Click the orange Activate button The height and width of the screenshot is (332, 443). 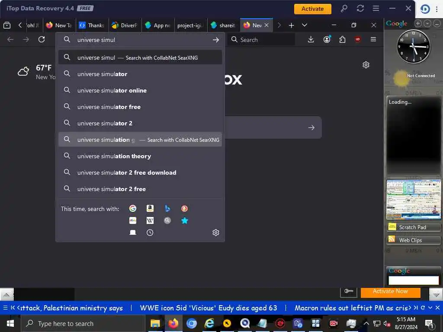(x=312, y=9)
